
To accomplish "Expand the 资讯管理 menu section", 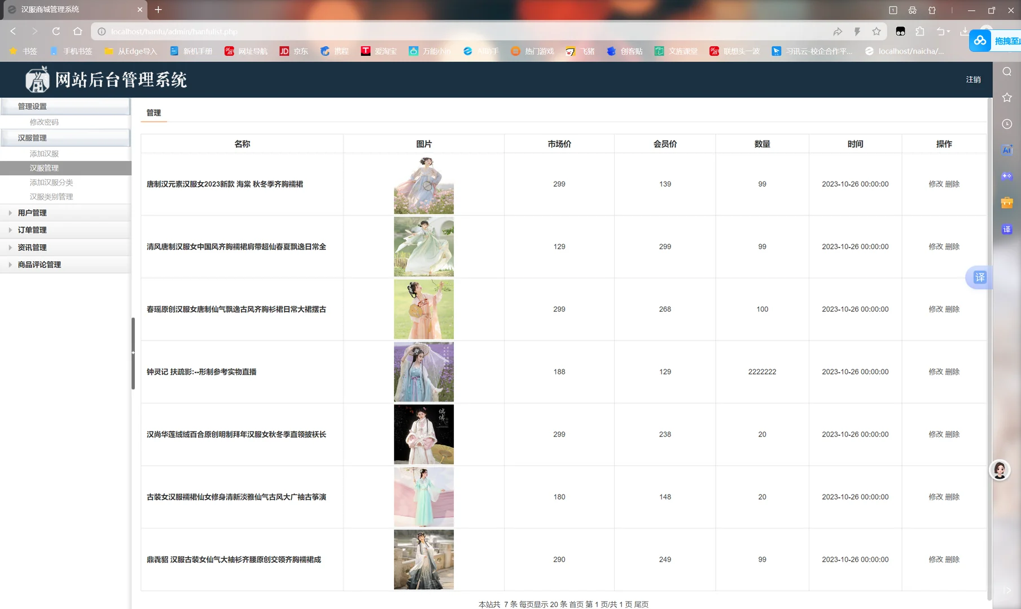I will [65, 248].
